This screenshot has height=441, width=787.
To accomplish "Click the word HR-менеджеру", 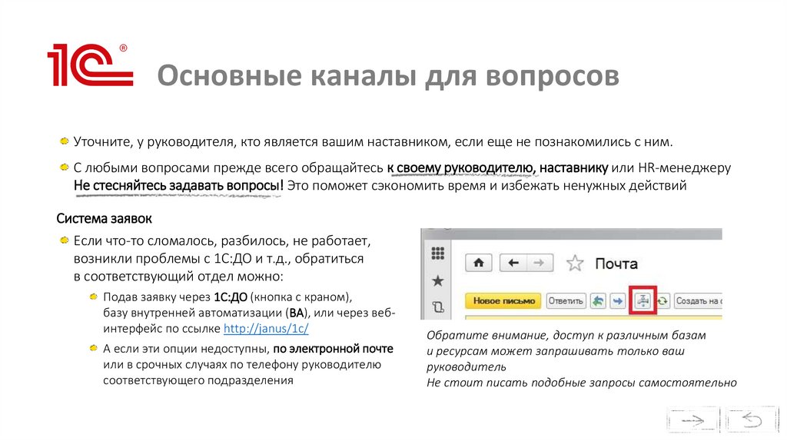I will click(x=685, y=167).
